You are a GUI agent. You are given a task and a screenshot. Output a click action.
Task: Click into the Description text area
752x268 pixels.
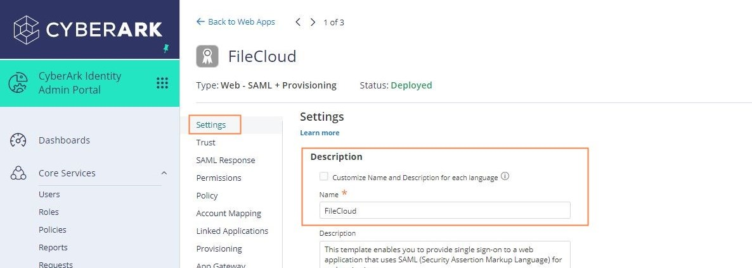(x=444, y=254)
